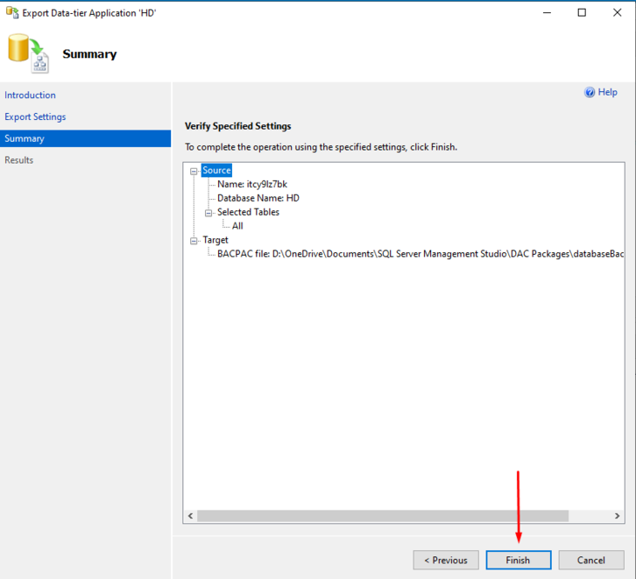Screen dimensions: 636x579
Task: Open the Help link
Action: (607, 92)
